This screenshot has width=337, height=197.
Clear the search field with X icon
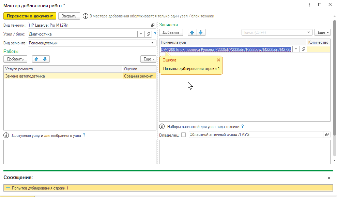pyautogui.click(x=308, y=32)
